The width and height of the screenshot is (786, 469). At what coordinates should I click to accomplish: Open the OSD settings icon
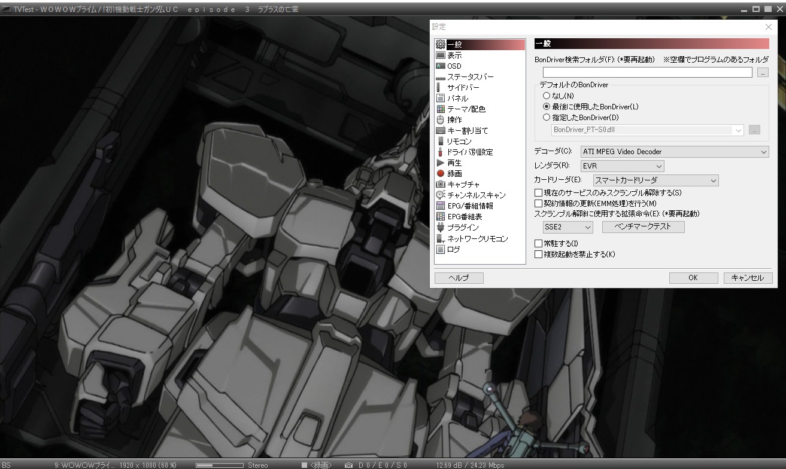pyautogui.click(x=441, y=66)
